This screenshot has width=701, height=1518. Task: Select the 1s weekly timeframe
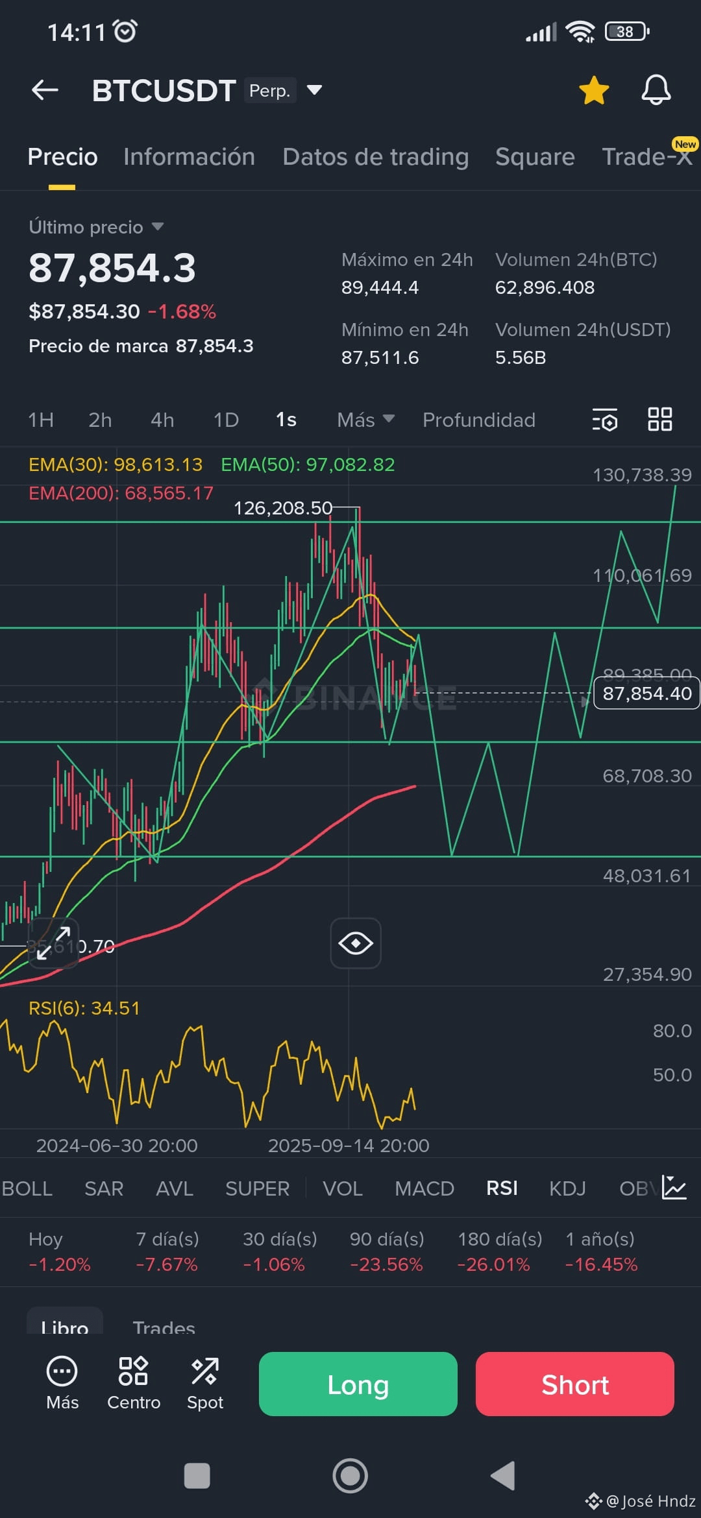[x=286, y=420]
